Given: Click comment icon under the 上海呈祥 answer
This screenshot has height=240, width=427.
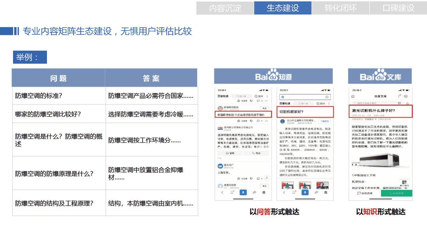Looking at the screenshot, I should (x=258, y=178).
